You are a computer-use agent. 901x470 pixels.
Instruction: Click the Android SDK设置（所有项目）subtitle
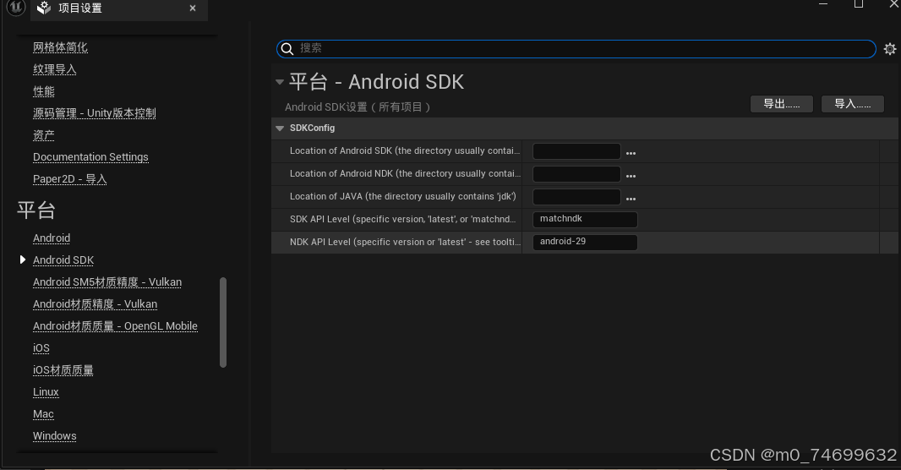(x=358, y=107)
